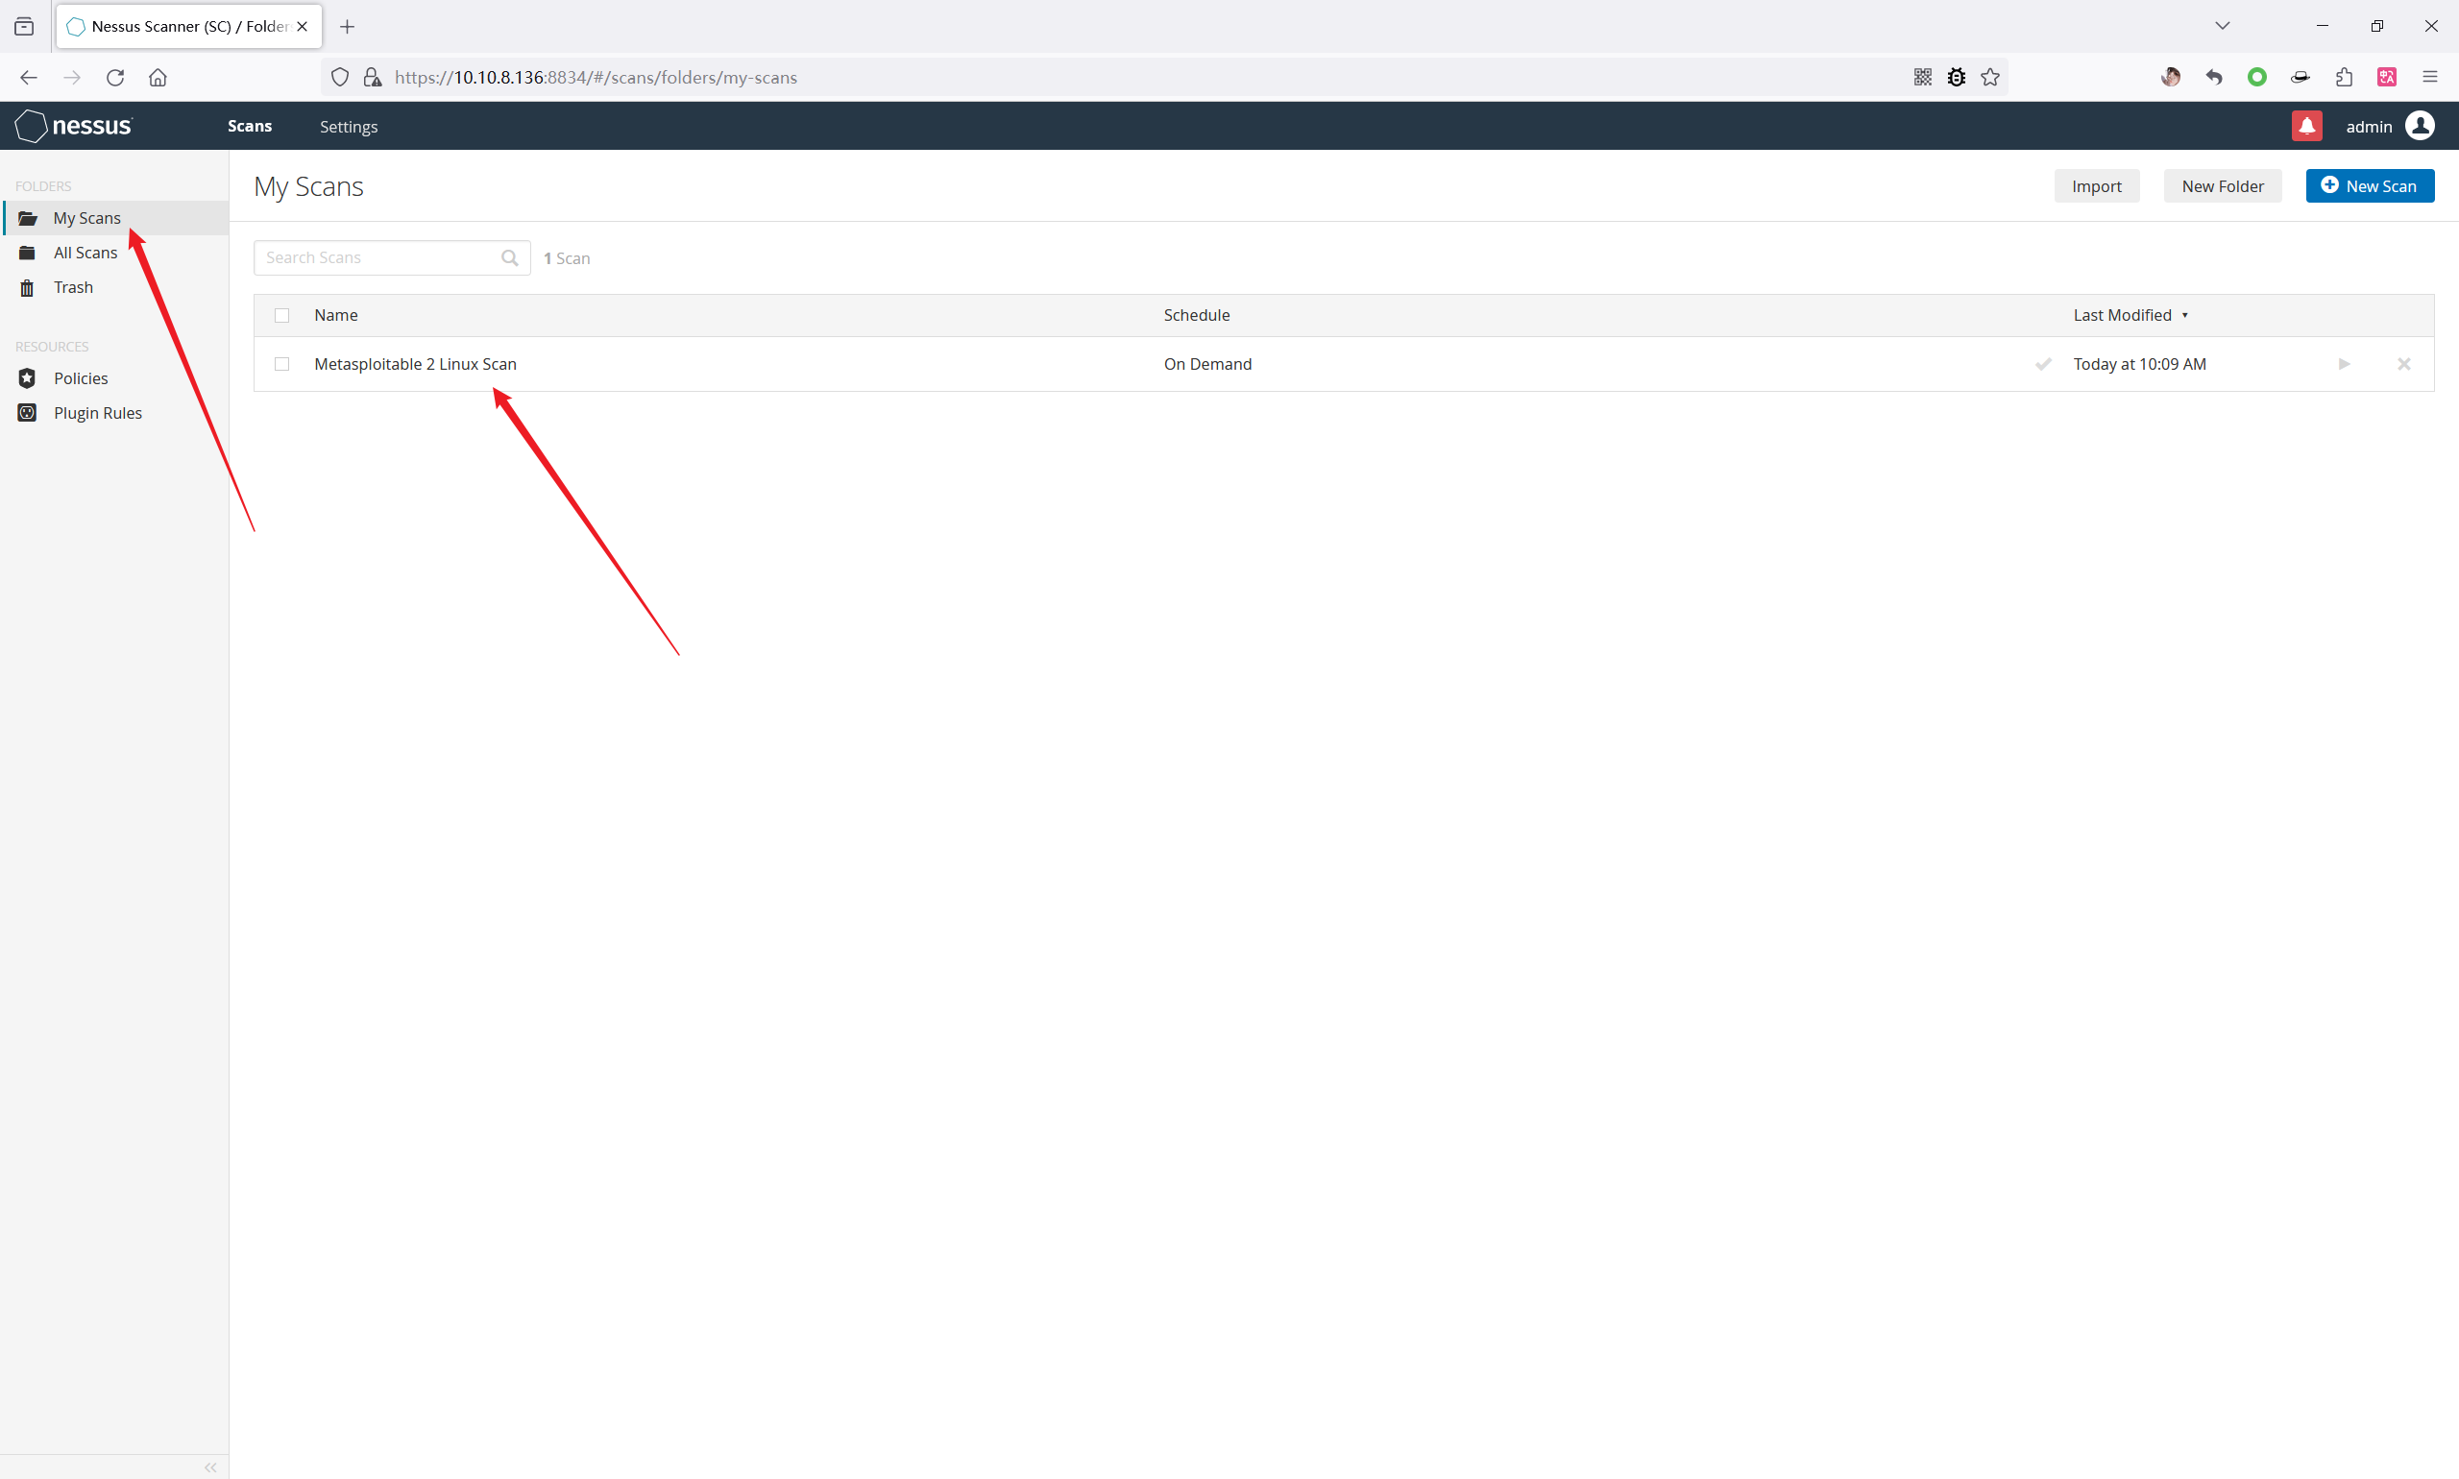The width and height of the screenshot is (2459, 1479).
Task: Go back to the previous page
Action: (28, 78)
